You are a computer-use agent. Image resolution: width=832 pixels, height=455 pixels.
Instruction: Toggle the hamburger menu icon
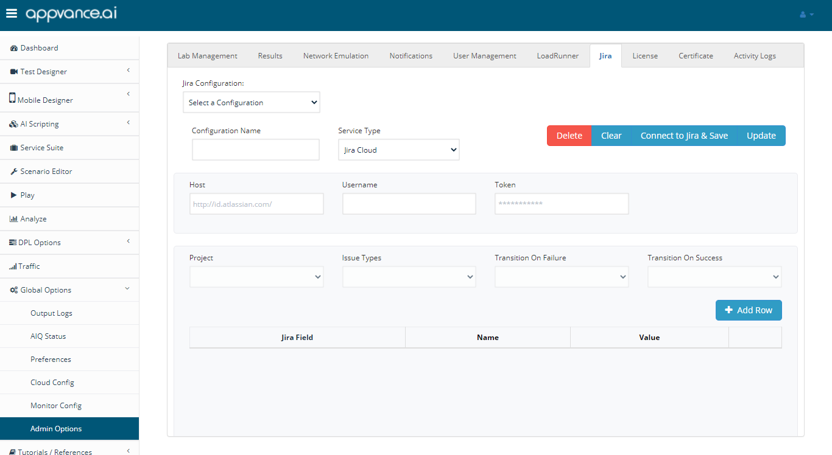pyautogui.click(x=12, y=13)
